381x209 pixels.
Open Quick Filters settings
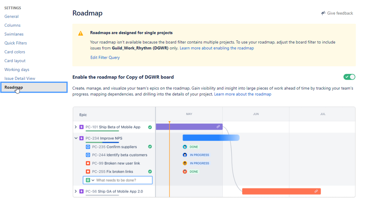[x=16, y=43]
